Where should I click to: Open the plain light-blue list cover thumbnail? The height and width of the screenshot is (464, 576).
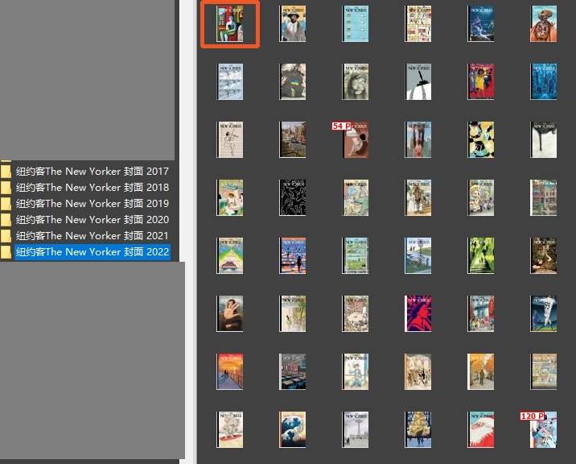point(356,23)
